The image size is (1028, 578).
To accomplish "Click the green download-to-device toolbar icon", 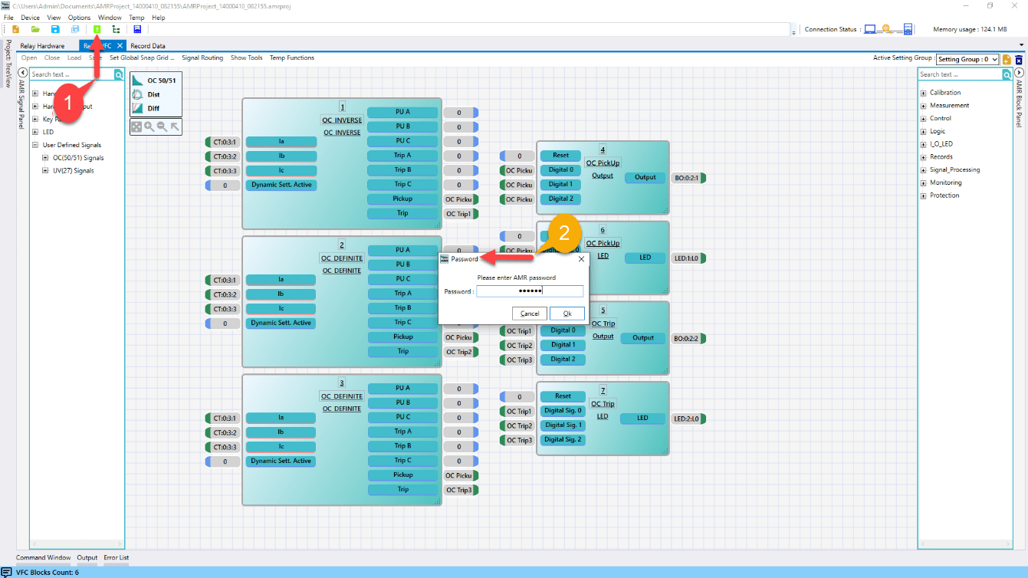I will (97, 29).
